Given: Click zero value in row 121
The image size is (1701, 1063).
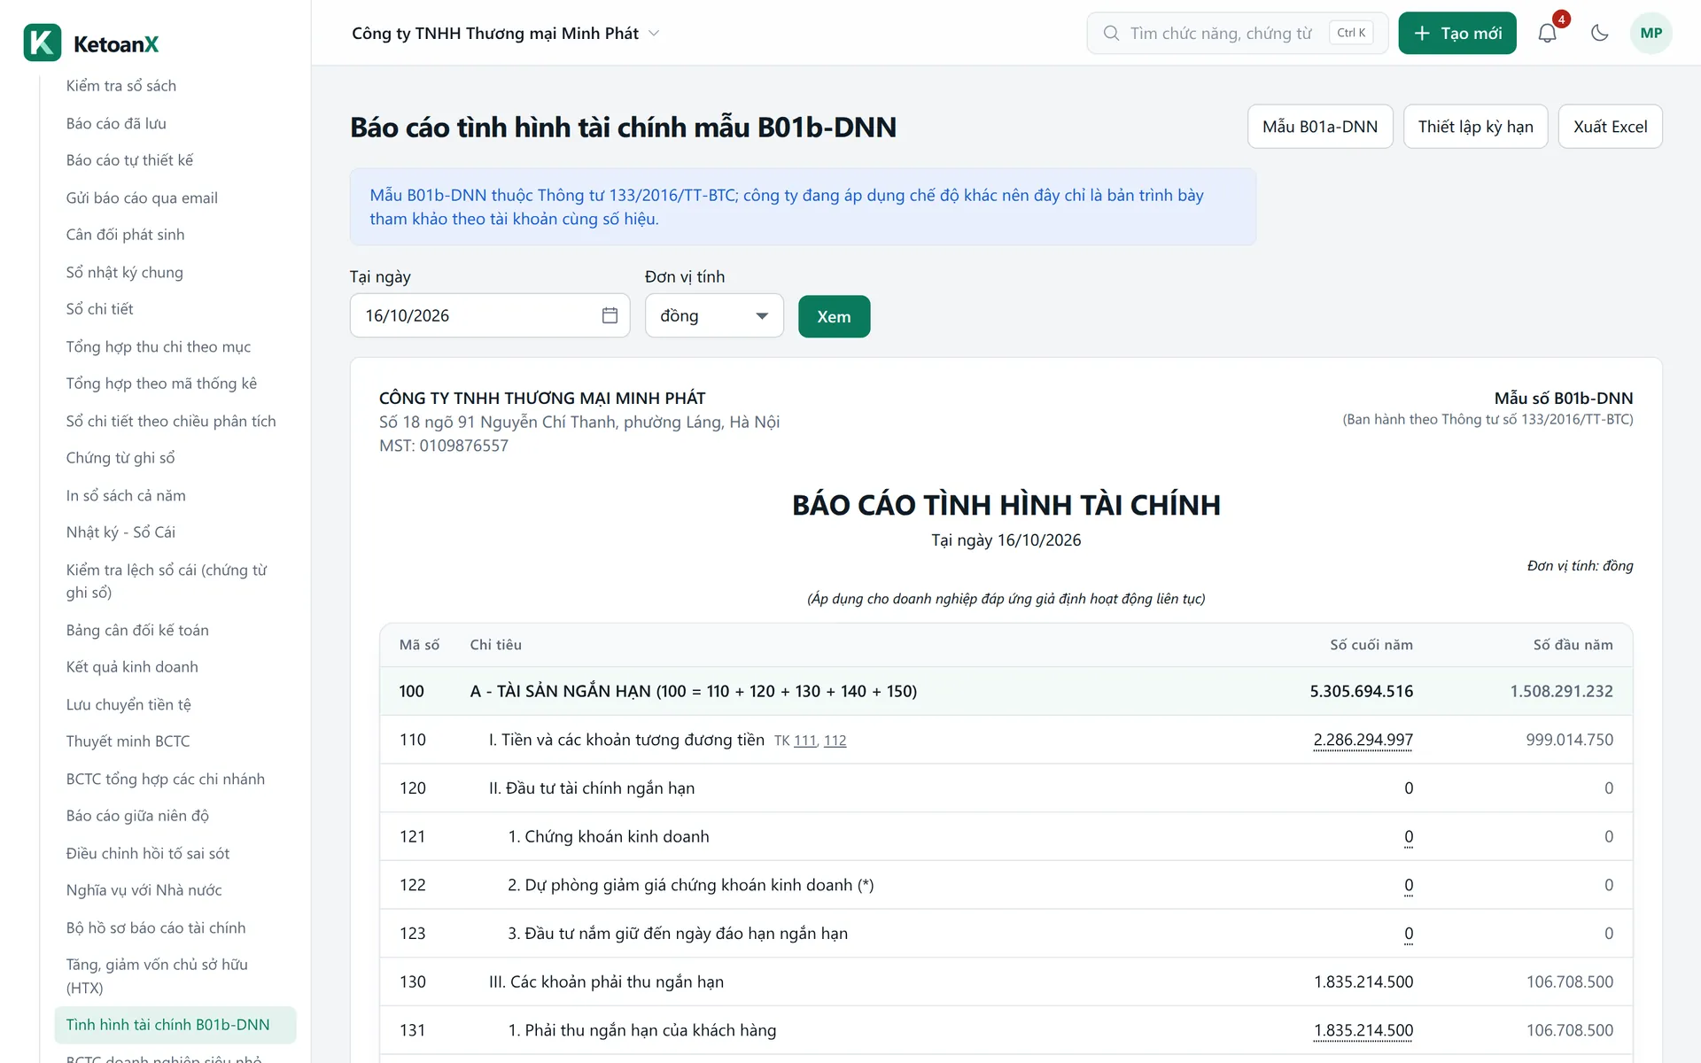Looking at the screenshot, I should point(1409,837).
